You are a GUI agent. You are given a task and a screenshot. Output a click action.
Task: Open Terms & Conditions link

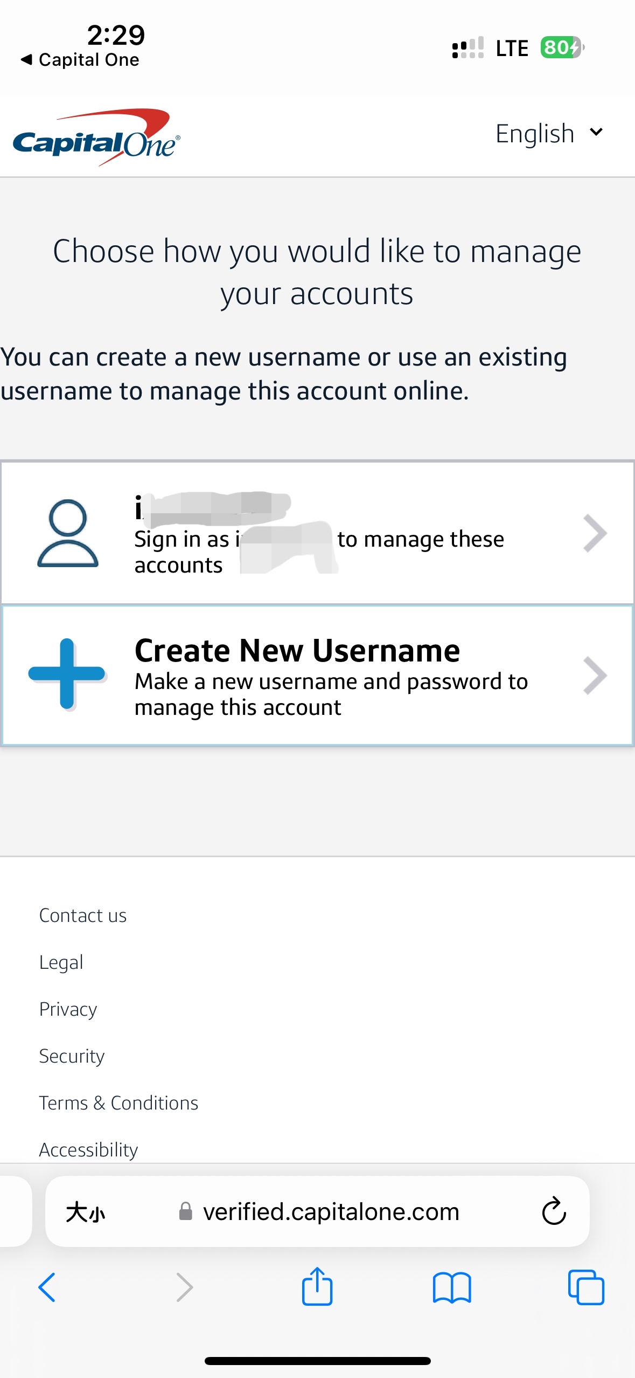119,1103
